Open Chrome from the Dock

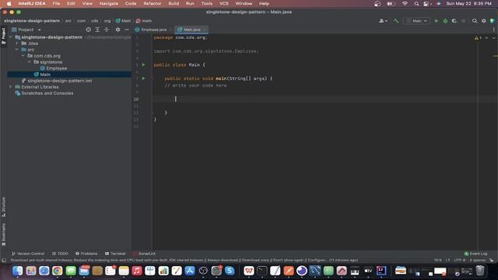pos(58,271)
